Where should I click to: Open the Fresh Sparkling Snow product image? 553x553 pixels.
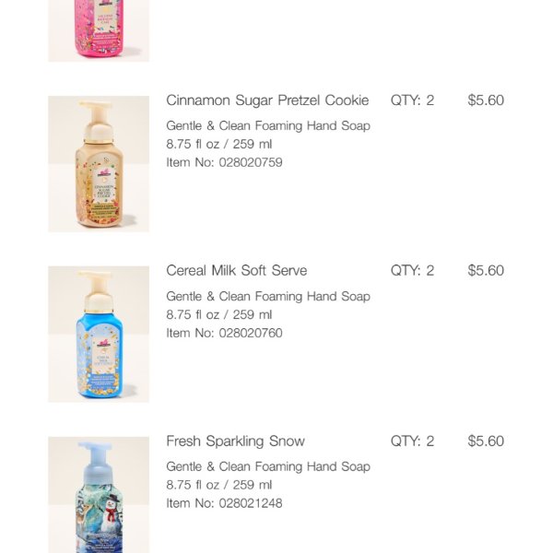(99, 495)
